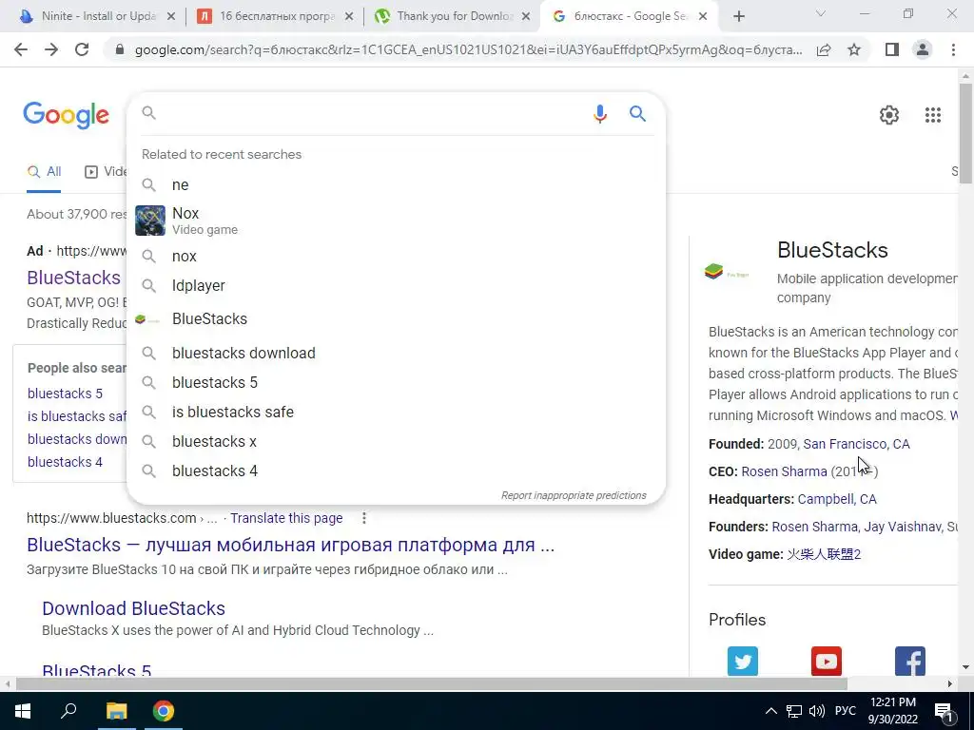The height and width of the screenshot is (730, 974).
Task: Click 'bluestacks 4' in People also search
Action: point(65,462)
